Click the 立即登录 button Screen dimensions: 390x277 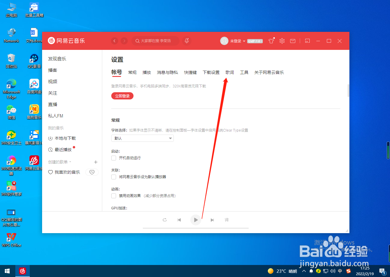[122, 96]
